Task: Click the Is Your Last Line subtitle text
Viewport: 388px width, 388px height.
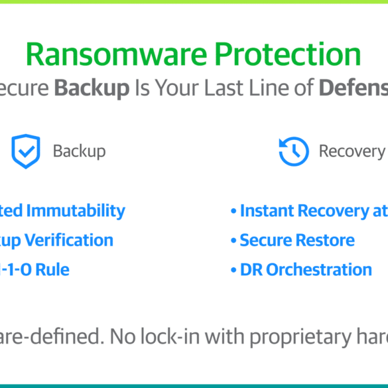Action: [224, 88]
